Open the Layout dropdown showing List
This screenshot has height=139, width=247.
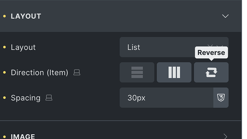[x=174, y=47]
